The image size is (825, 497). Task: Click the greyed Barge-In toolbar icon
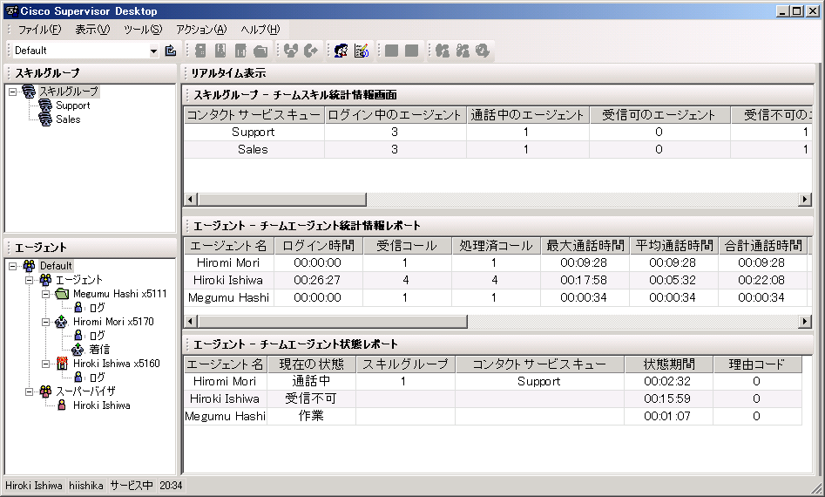click(290, 51)
